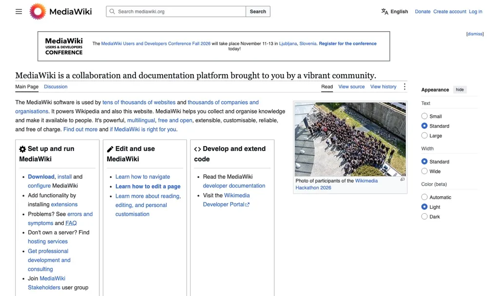Choose Light color mode

pos(424,206)
